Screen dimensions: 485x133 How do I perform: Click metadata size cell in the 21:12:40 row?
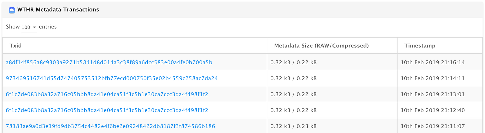tap(293, 110)
